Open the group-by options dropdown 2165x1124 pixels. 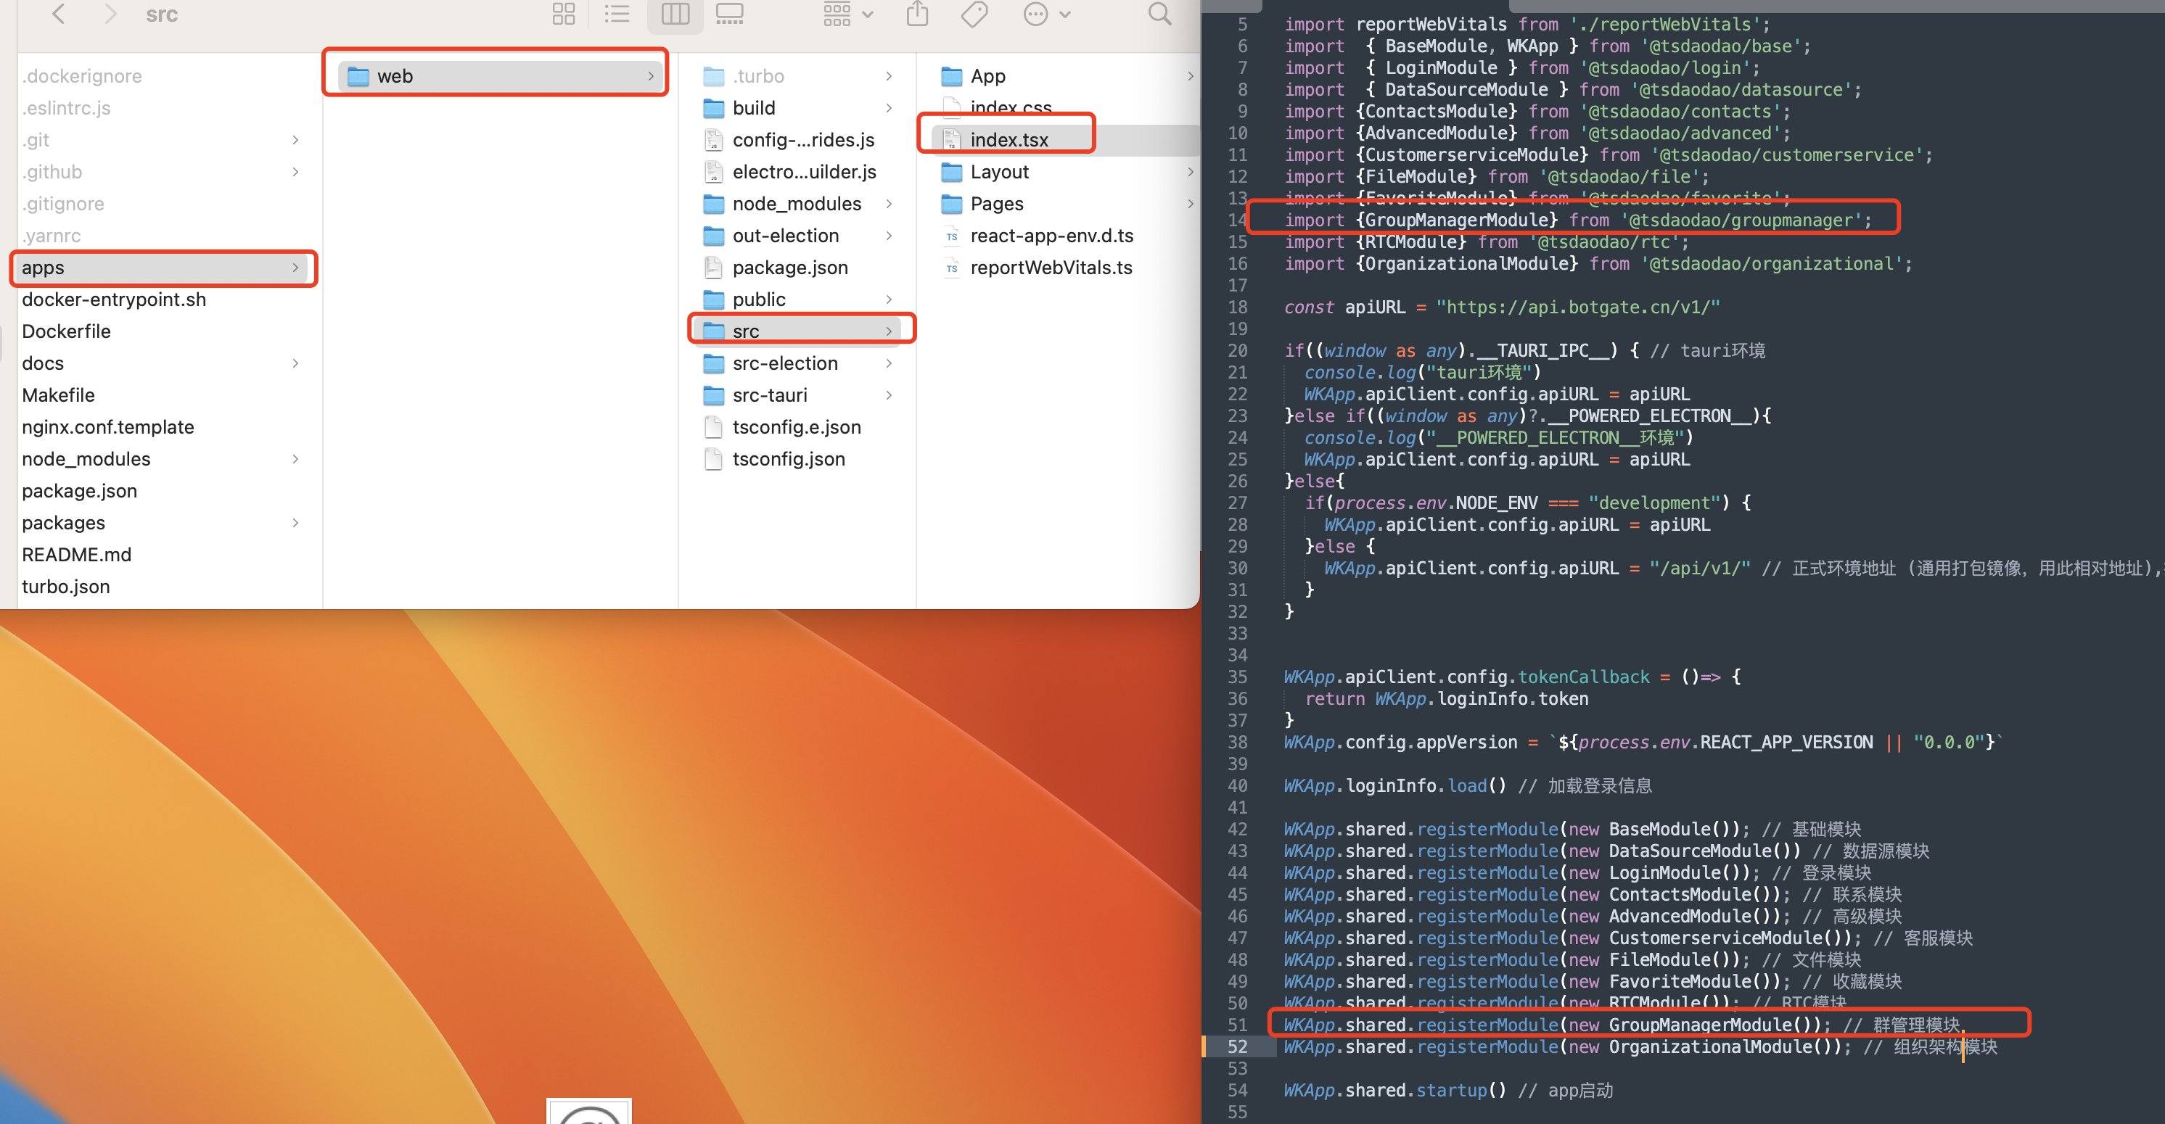[847, 15]
